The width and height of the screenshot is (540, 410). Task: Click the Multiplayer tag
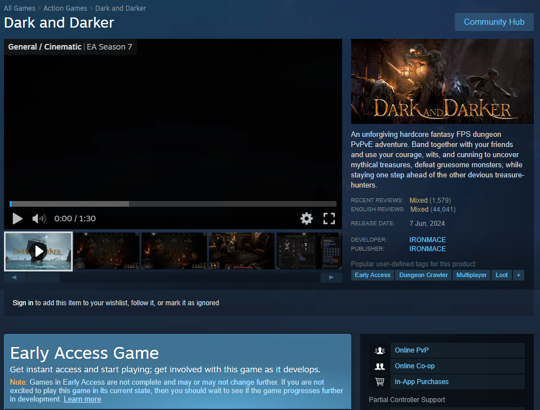(x=471, y=275)
